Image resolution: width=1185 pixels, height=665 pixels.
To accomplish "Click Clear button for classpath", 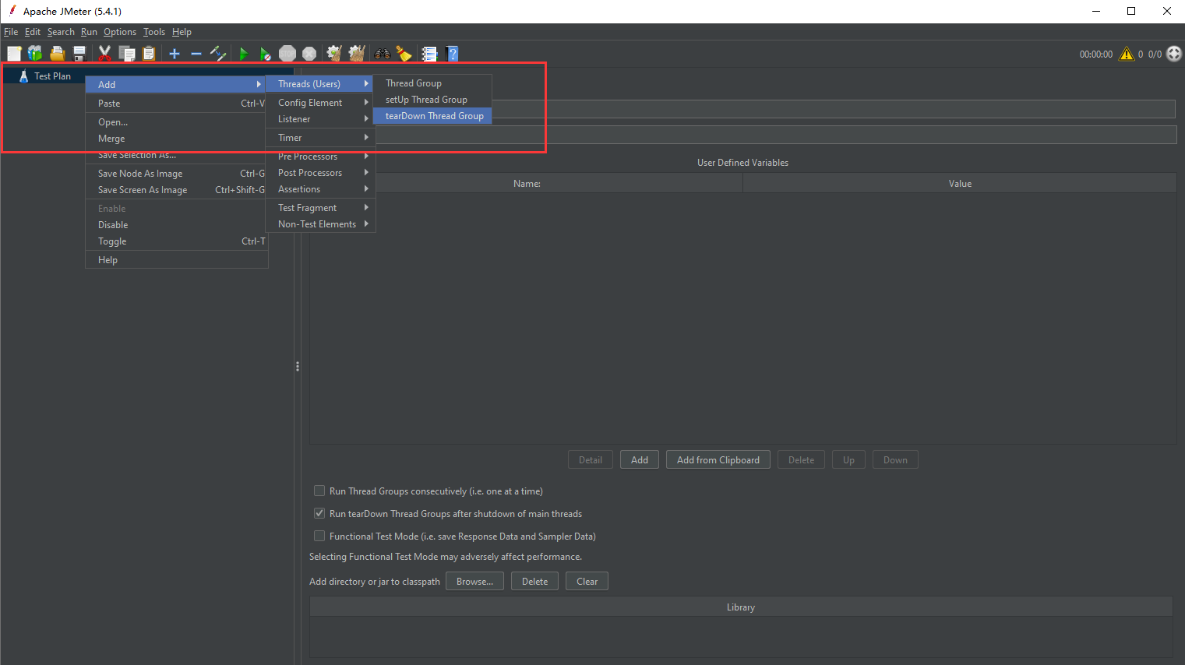I will pyautogui.click(x=587, y=581).
